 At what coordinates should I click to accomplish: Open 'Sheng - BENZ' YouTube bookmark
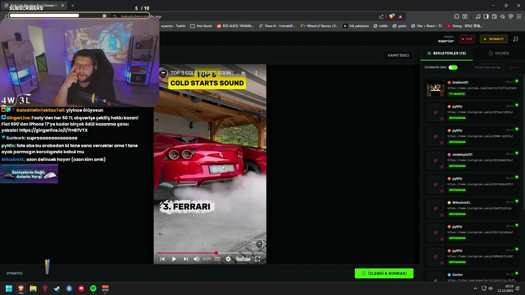tap(464, 26)
